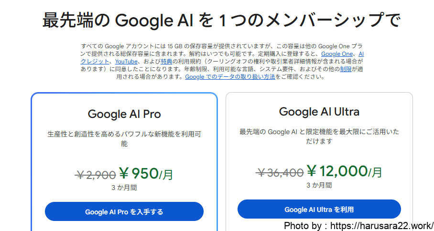The image size is (434, 231).
Task: Select the Google AI Pro plan heading
Action: click(x=124, y=114)
